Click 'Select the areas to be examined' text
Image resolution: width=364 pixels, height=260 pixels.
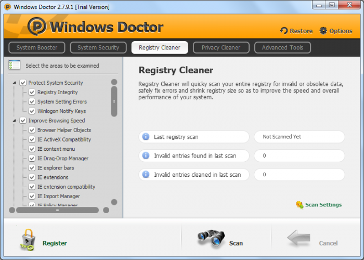tap(62, 66)
